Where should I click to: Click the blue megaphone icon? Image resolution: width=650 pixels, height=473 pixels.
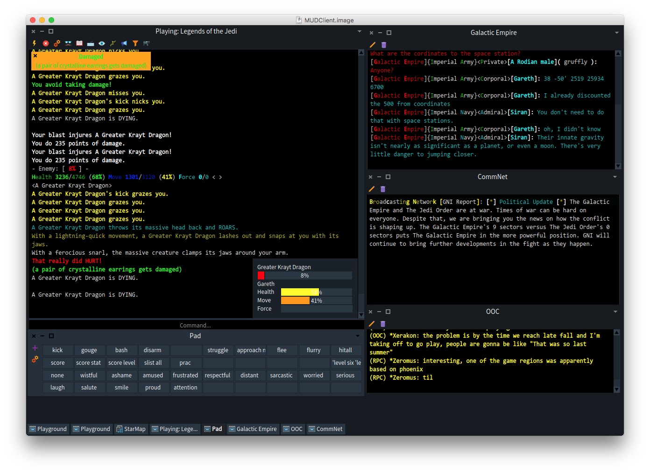(124, 43)
